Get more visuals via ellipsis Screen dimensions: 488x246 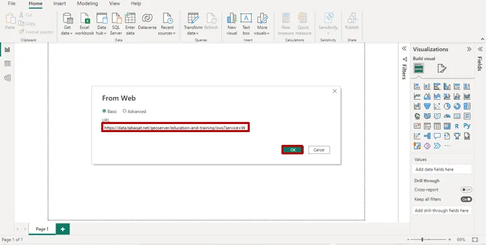click(447, 146)
